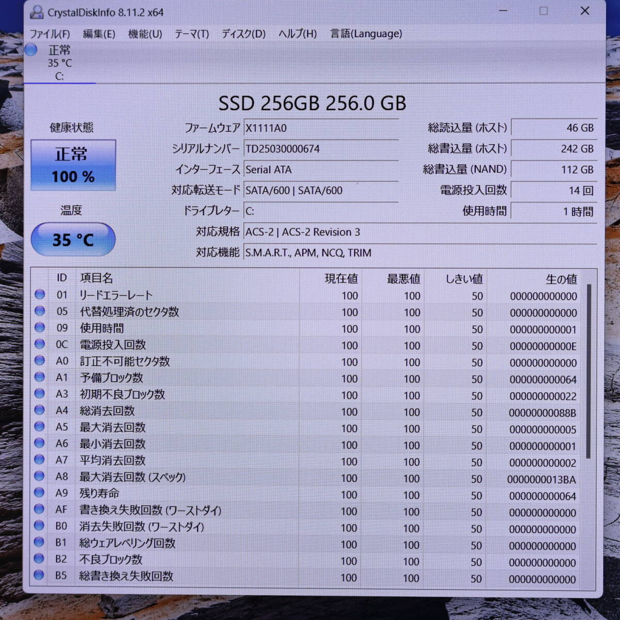Click the blue status orb for drive C:
The image size is (620, 620).
click(31, 50)
